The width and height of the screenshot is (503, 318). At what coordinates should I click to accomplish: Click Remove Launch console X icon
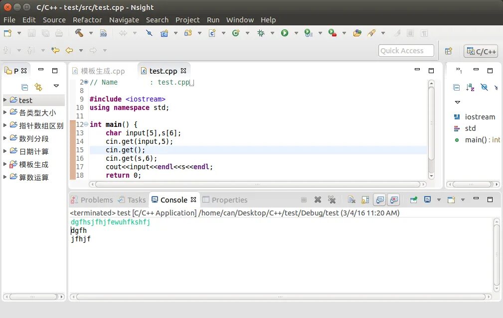pyautogui.click(x=318, y=200)
